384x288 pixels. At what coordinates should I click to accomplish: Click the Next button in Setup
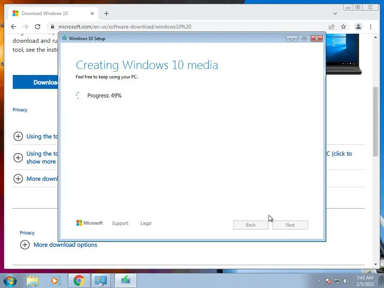[290, 225]
